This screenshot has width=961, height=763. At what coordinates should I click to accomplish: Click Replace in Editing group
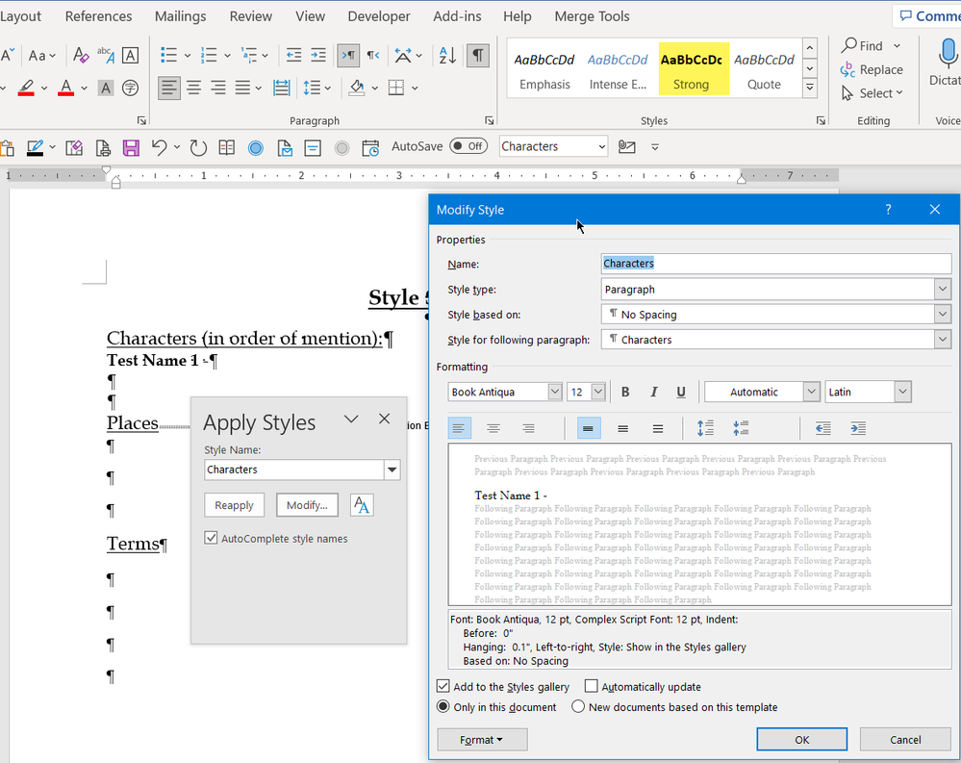(x=872, y=69)
